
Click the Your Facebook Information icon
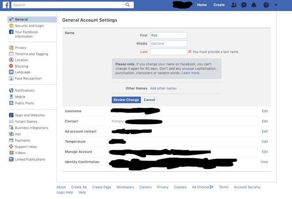coord(11,32)
